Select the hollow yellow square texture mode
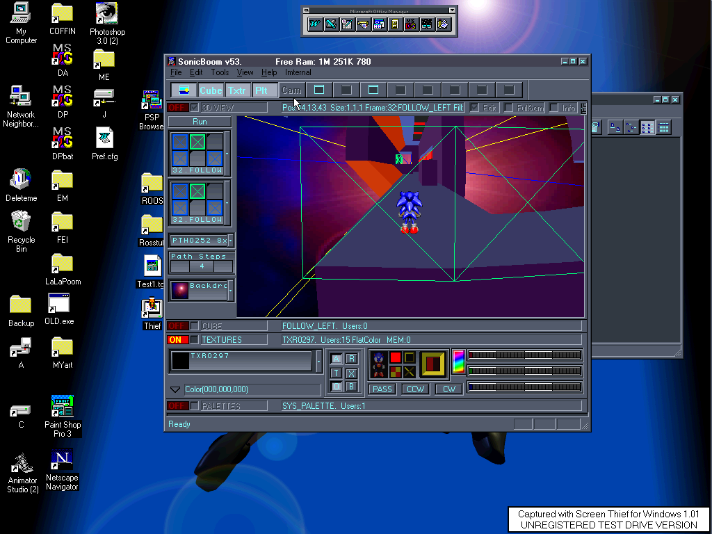 tap(410, 357)
